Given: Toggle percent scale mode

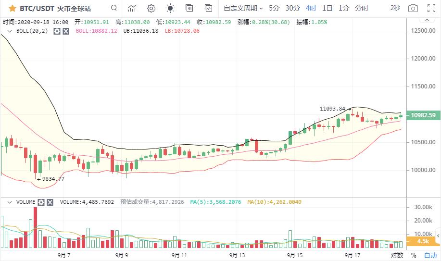Looking at the screenshot, I should (x=413, y=255).
